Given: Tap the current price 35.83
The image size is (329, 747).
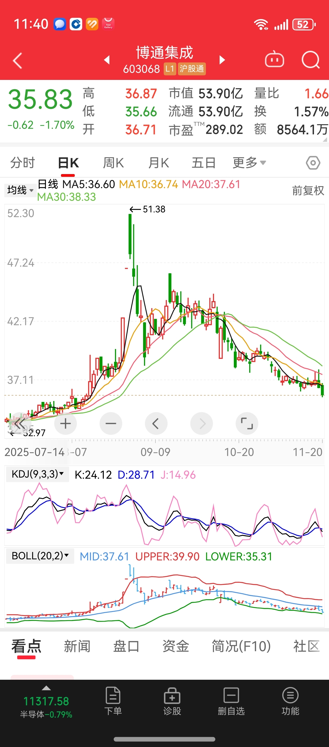Looking at the screenshot, I should click(x=40, y=100).
